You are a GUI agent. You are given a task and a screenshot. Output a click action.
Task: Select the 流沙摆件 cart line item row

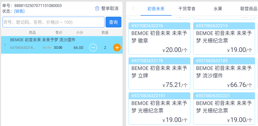point(62,45)
